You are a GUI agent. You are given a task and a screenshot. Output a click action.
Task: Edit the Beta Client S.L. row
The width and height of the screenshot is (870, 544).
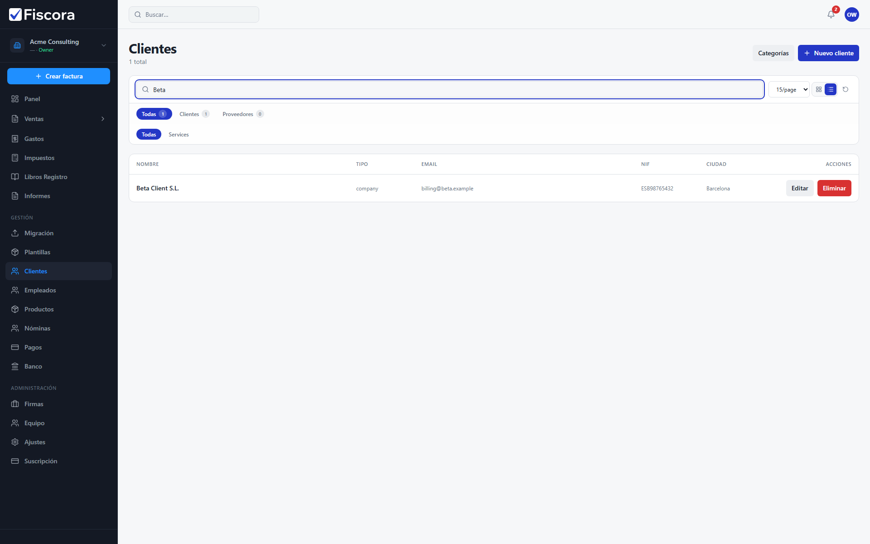click(800, 188)
